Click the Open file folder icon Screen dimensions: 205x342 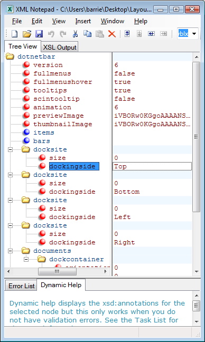(27, 34)
